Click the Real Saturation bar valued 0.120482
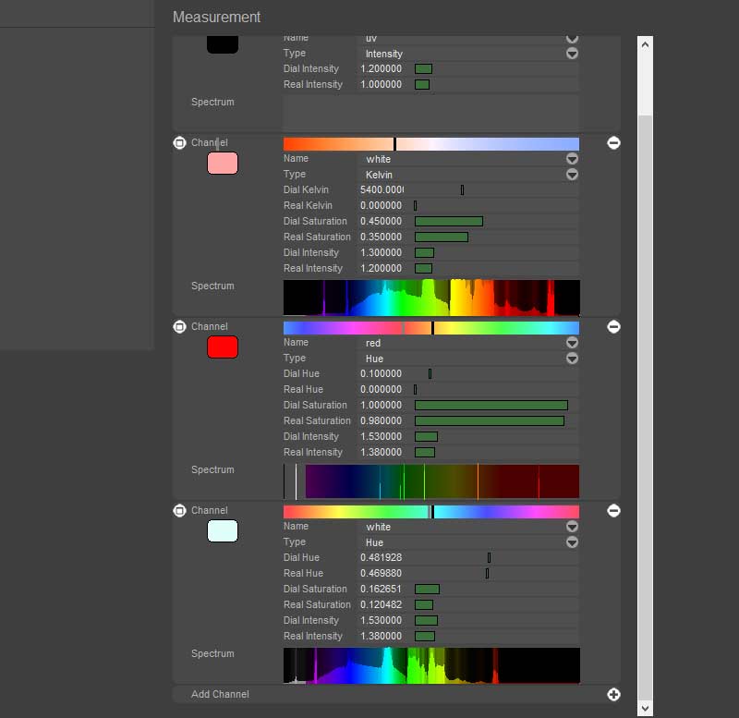The width and height of the screenshot is (739, 718). point(424,605)
